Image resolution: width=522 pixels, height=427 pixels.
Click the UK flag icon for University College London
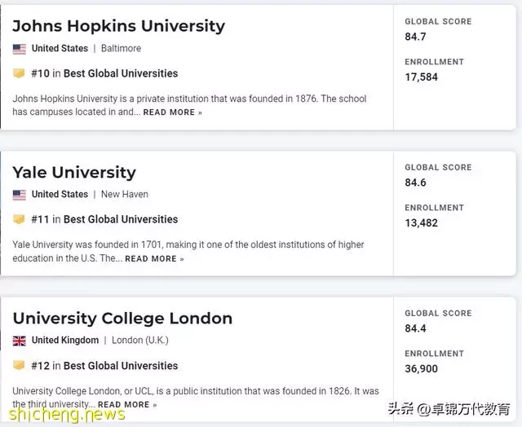click(19, 341)
